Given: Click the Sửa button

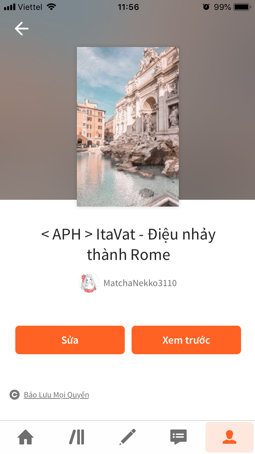Looking at the screenshot, I should point(70,340).
